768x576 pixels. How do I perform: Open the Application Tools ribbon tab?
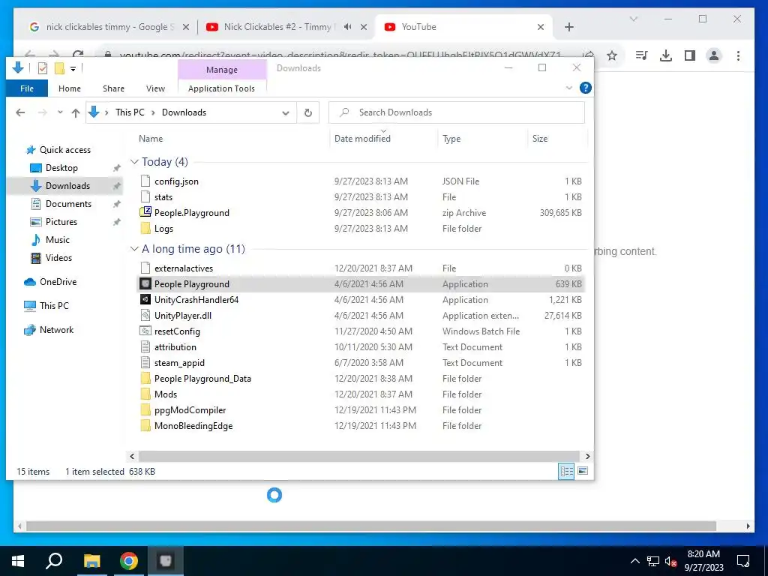pyautogui.click(x=221, y=88)
